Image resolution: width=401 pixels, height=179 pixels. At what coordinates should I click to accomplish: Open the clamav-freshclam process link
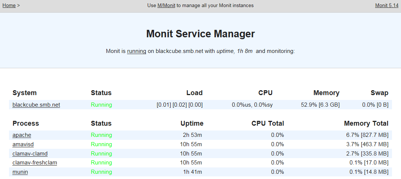tap(34, 163)
